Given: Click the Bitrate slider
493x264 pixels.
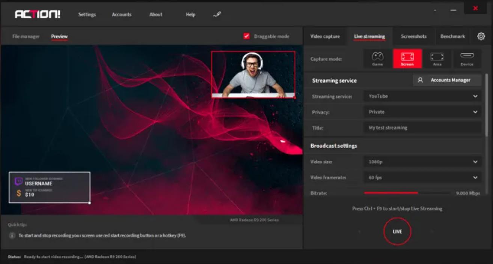Looking at the screenshot, I should coord(407,193).
